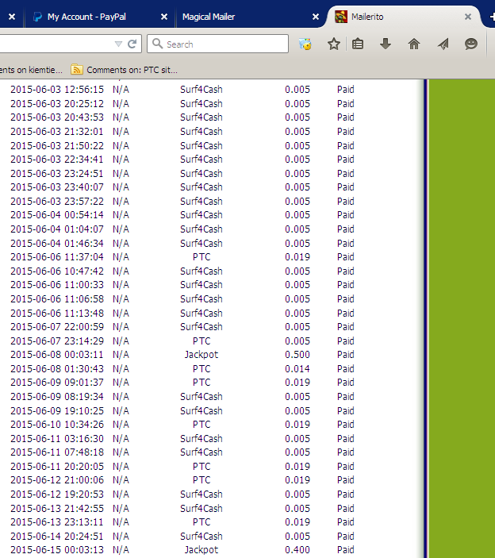495x558 pixels.
Task: Close the My Account - PayPal tab
Action: pyautogui.click(x=164, y=17)
